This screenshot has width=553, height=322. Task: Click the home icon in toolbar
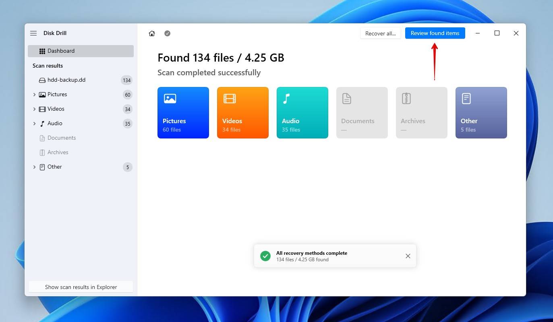pos(152,33)
